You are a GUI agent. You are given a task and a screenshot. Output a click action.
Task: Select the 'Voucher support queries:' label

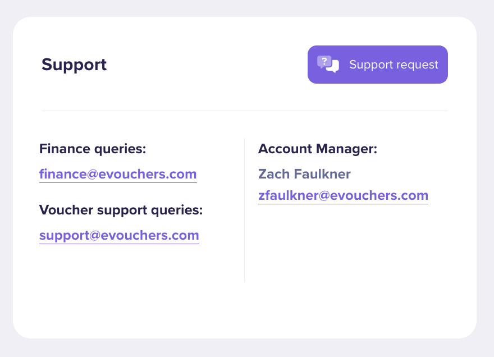click(x=121, y=210)
